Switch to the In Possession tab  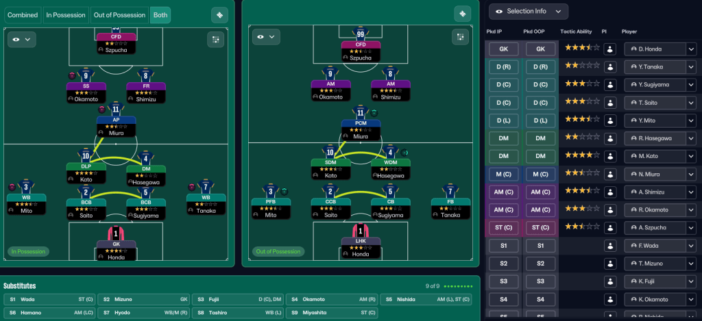point(66,15)
